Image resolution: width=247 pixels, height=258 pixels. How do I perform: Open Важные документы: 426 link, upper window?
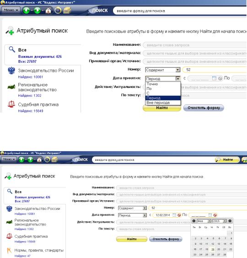(40, 57)
